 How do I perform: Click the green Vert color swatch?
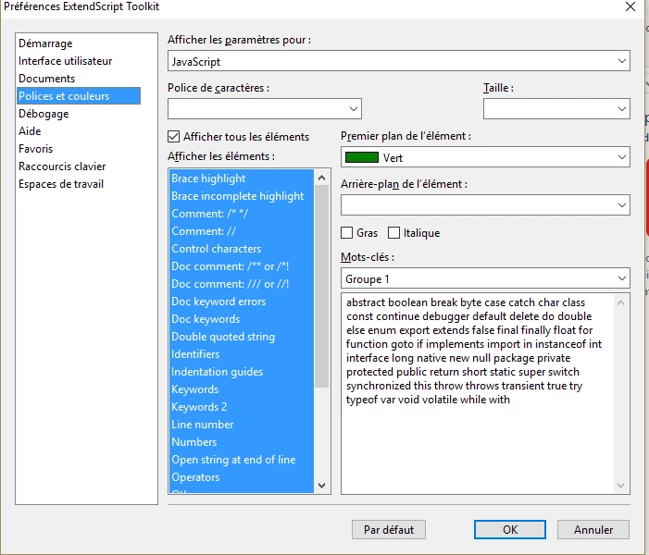pyautogui.click(x=362, y=157)
